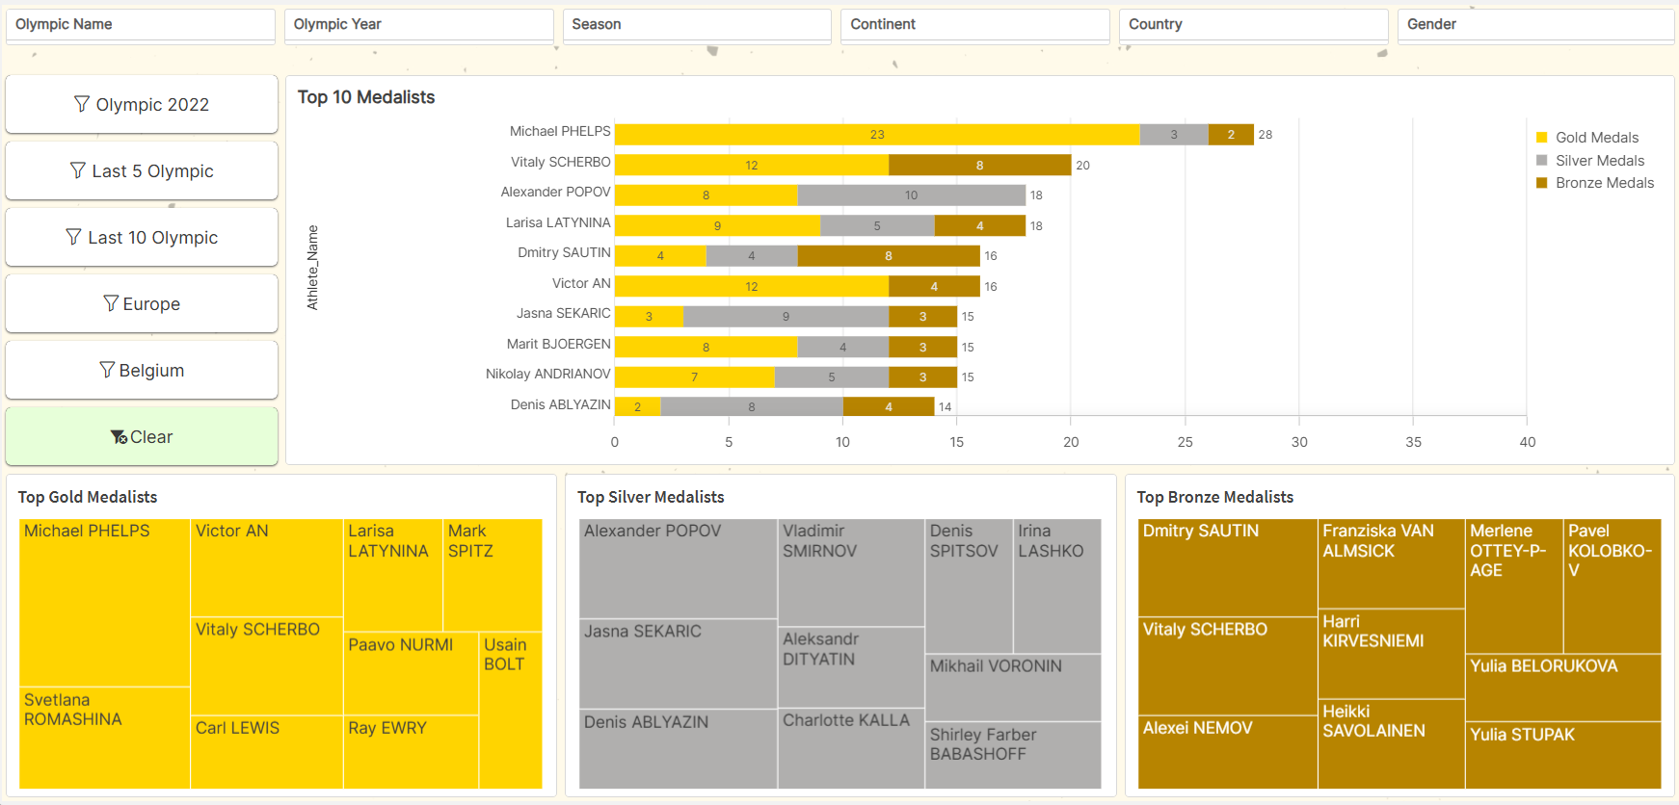
Task: Expand the Continent dropdown filter
Action: click(974, 25)
